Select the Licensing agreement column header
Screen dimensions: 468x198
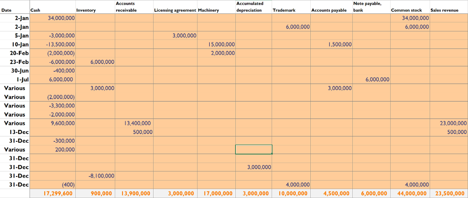coord(175,7)
